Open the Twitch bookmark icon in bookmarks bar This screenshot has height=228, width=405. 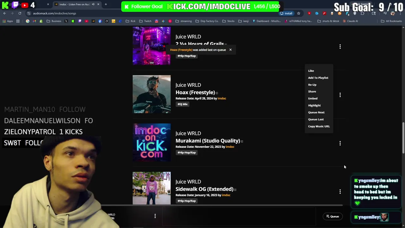[x=80, y=21]
